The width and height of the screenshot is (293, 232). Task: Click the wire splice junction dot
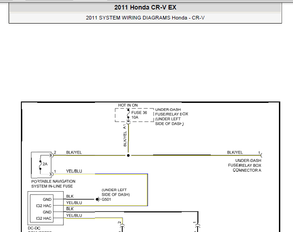(128, 155)
